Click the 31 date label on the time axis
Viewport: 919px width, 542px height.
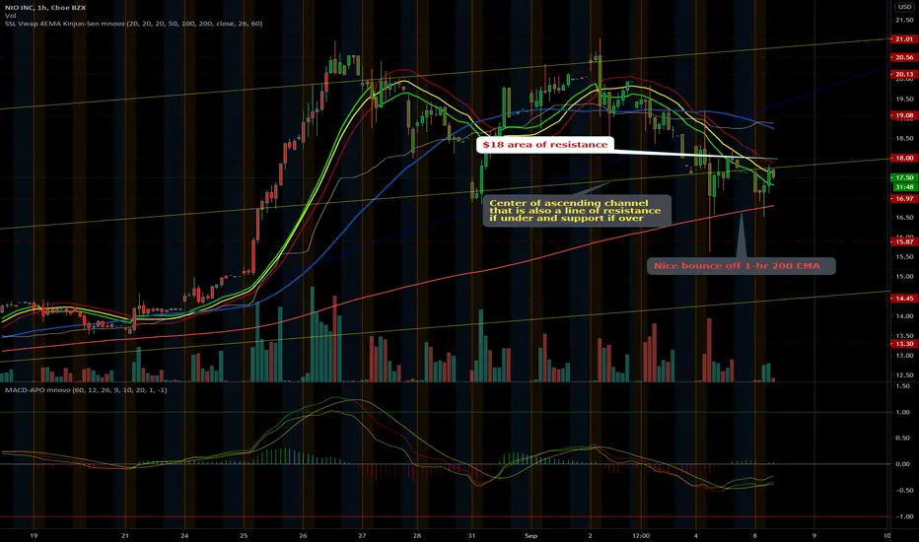[x=471, y=535]
